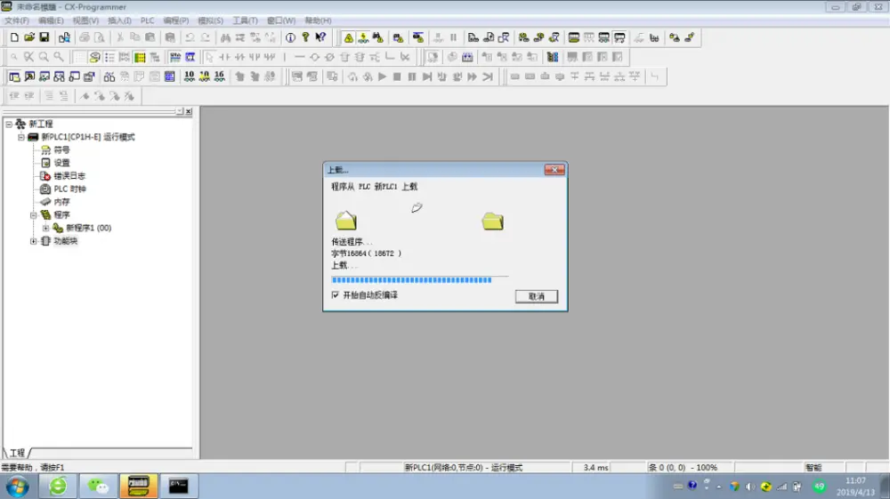Click the Find binoculars icon in top toolbar

[x=225, y=37]
